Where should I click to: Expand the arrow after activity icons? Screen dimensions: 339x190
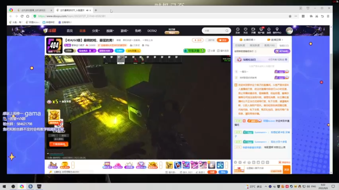pos(161,165)
